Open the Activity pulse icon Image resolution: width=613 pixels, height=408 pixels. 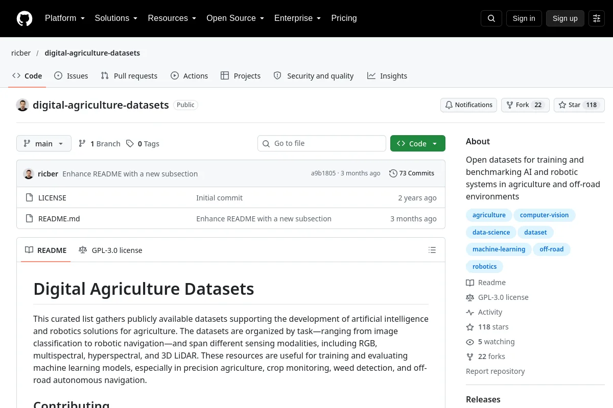click(x=470, y=312)
